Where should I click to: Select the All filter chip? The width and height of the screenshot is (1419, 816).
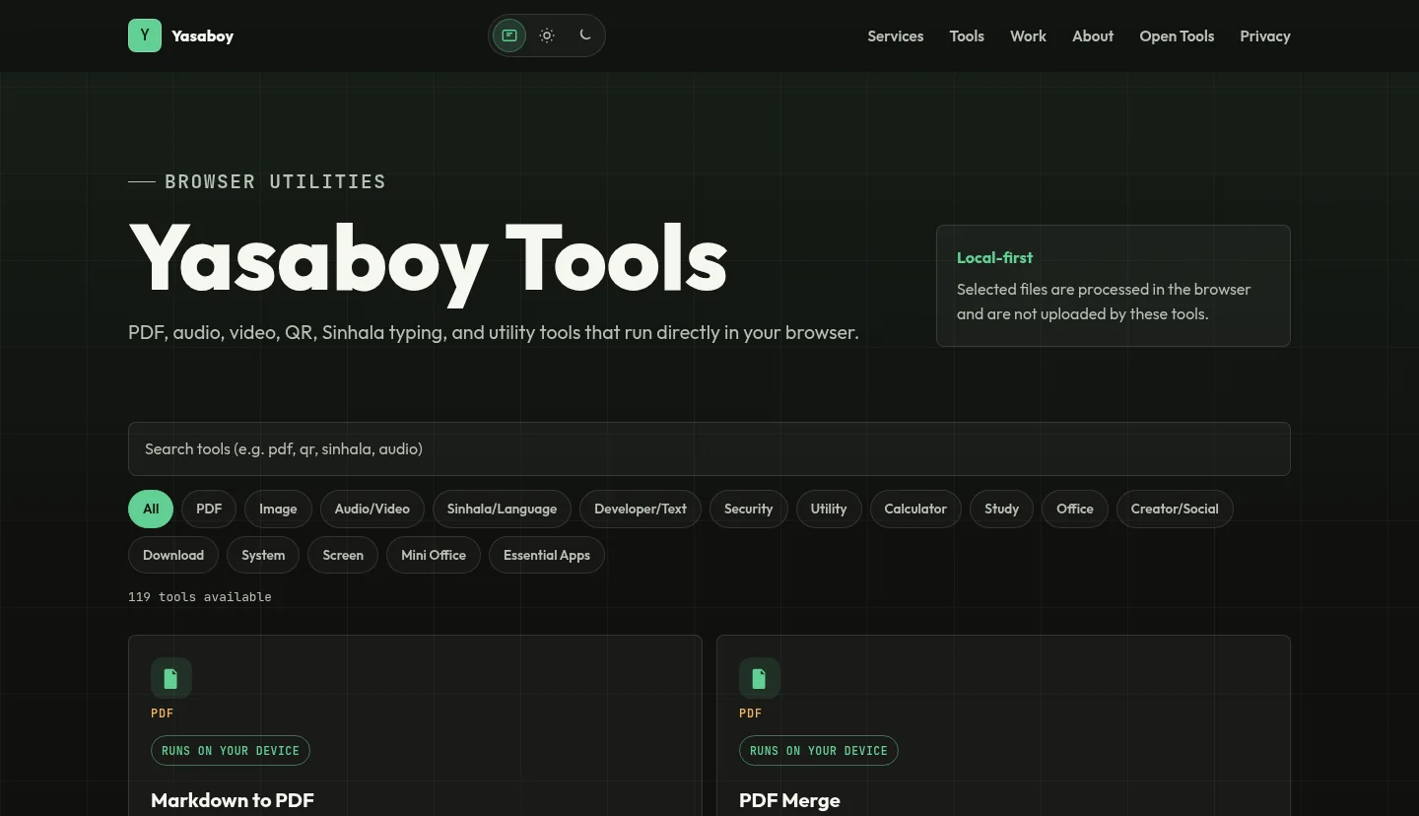coord(151,509)
